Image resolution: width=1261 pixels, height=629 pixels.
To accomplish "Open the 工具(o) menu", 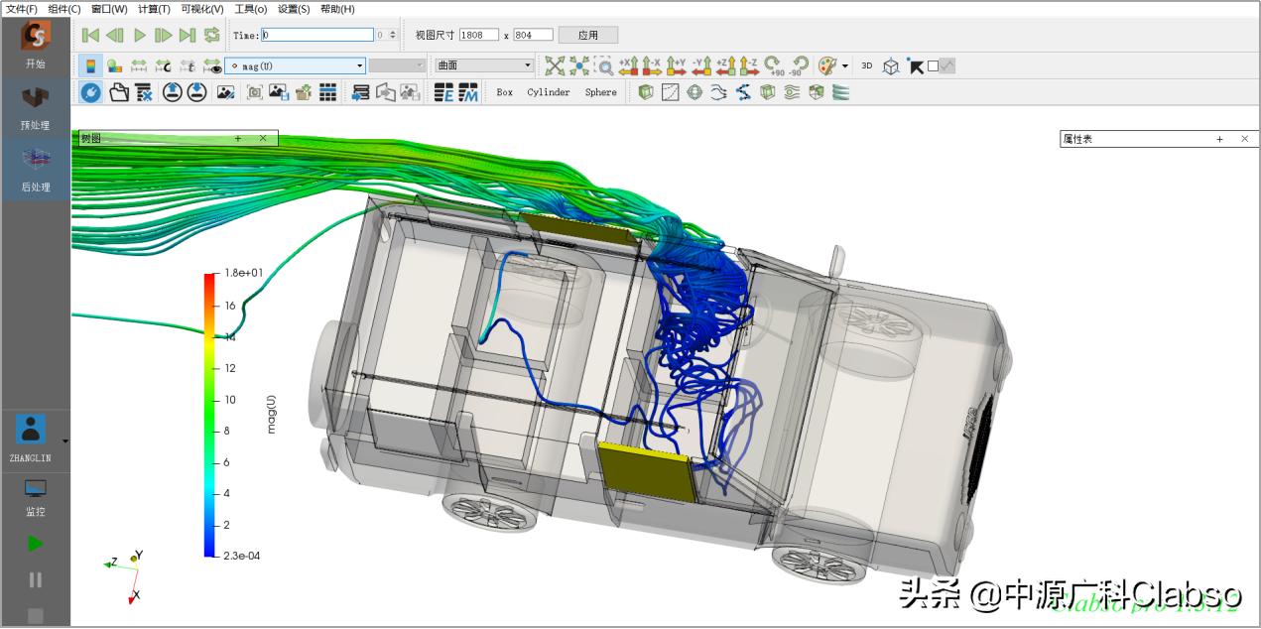I will tap(251, 9).
